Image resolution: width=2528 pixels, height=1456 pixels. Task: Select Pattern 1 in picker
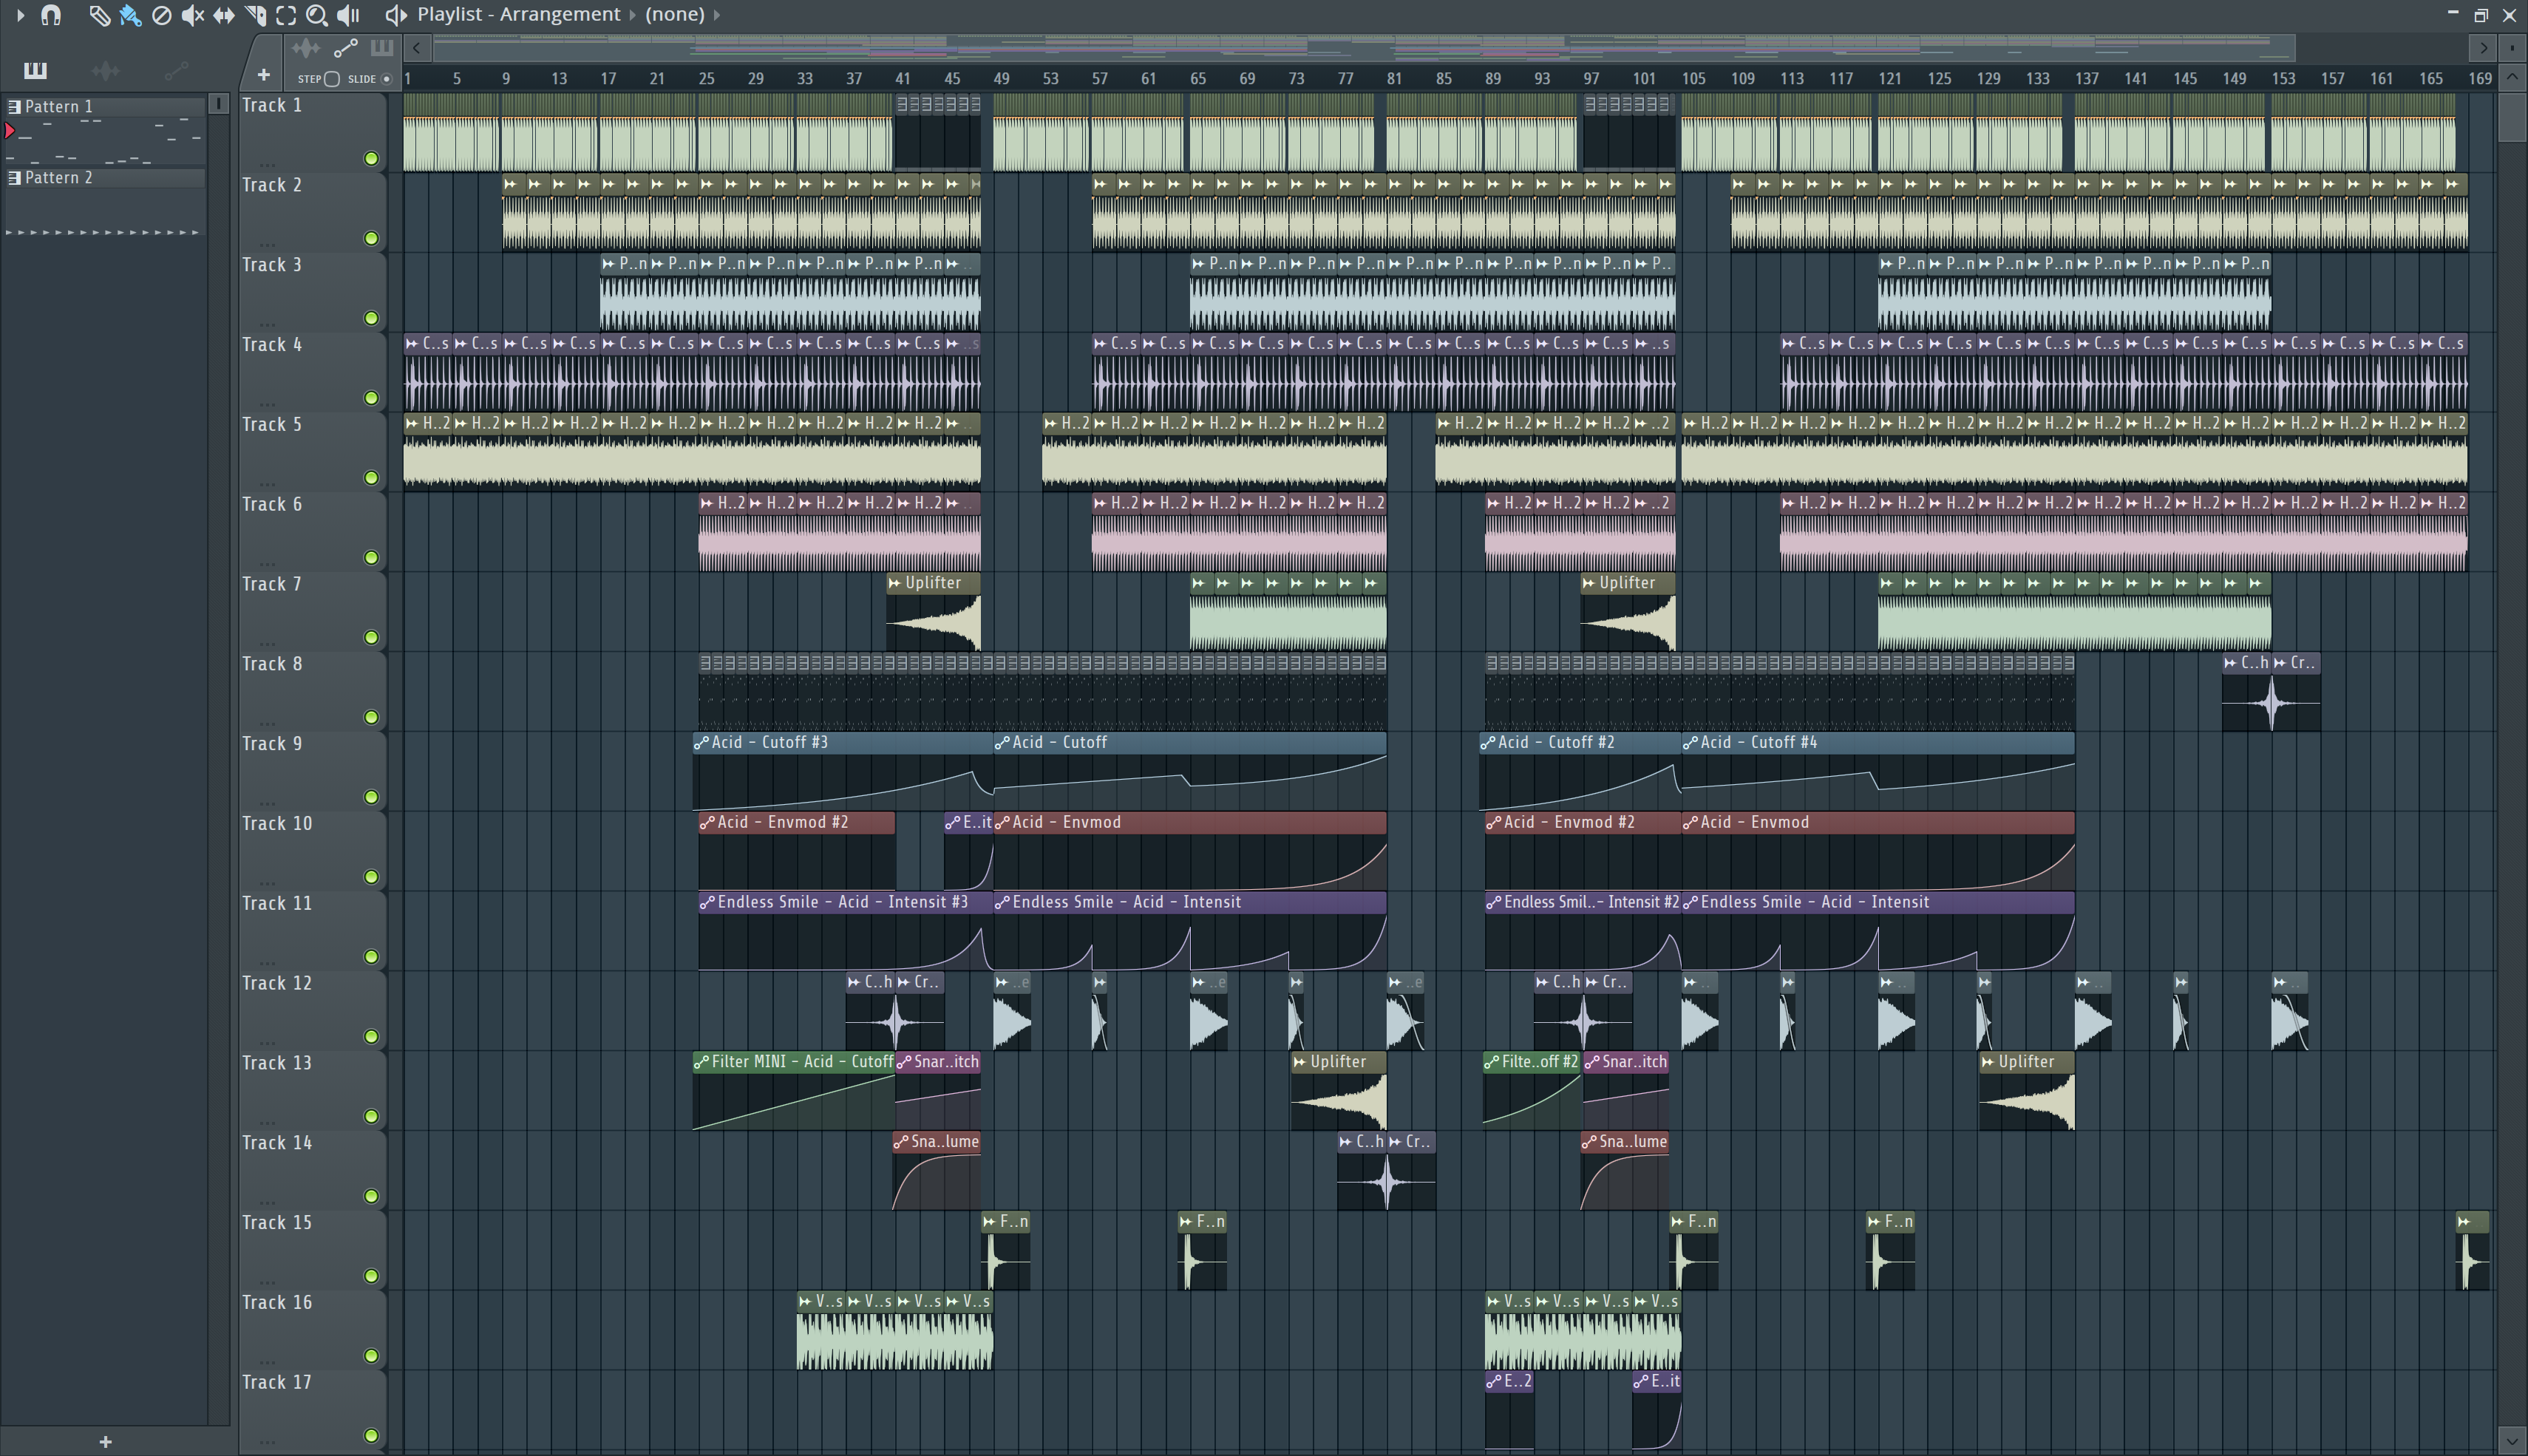[104, 106]
